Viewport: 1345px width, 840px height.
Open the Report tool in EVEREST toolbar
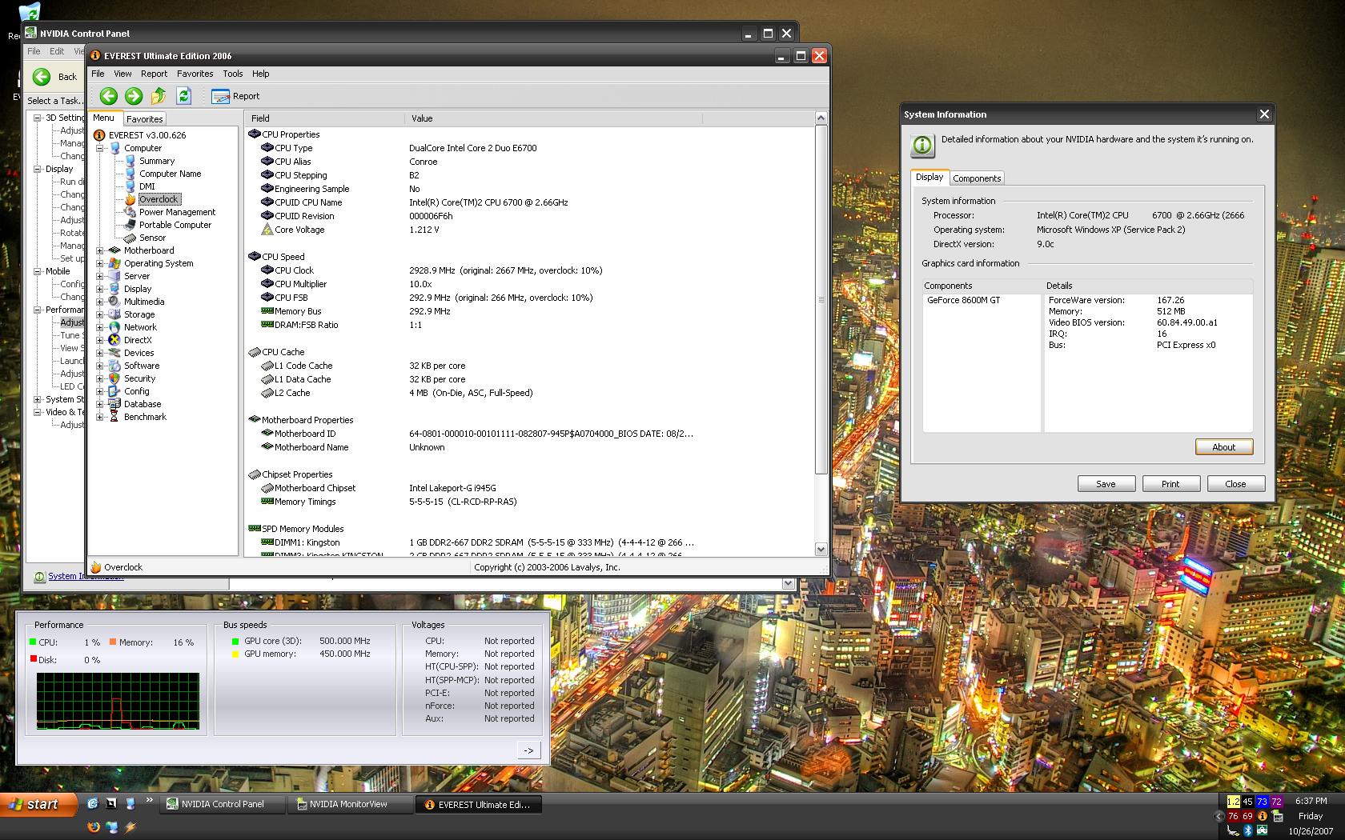pos(235,96)
